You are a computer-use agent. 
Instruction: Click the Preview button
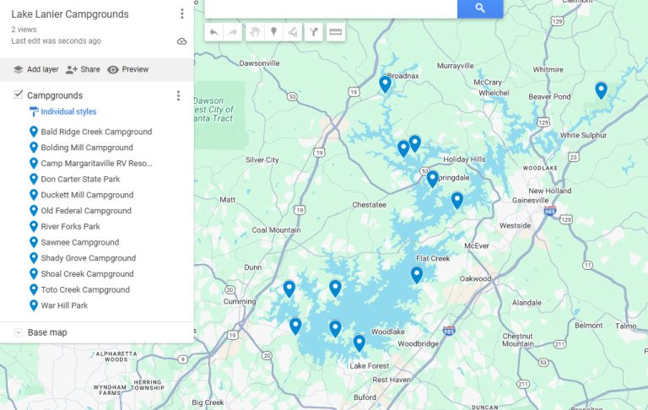tap(127, 69)
